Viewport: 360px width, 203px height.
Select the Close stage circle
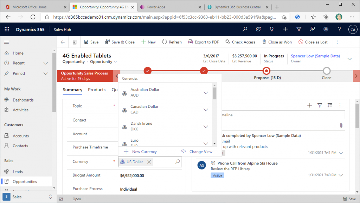(327, 71)
